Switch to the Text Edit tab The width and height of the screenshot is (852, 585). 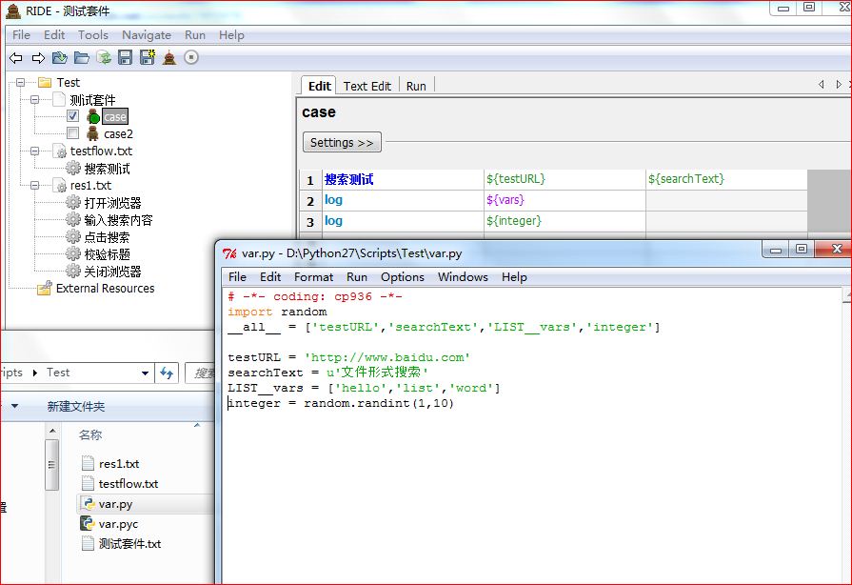pos(367,86)
